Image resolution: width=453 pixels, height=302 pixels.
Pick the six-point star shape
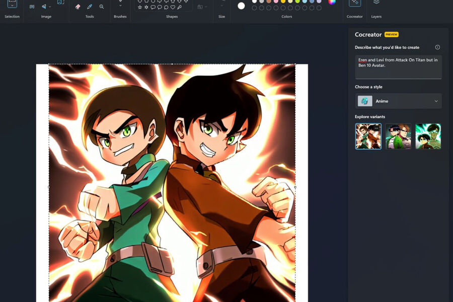(146, 7)
